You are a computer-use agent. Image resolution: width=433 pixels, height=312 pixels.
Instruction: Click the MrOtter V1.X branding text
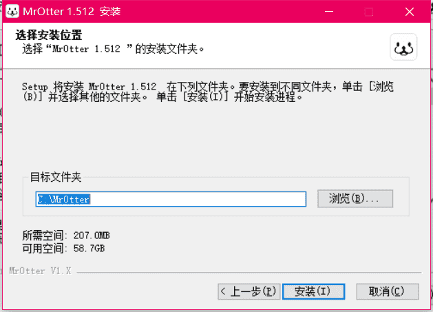click(x=40, y=271)
